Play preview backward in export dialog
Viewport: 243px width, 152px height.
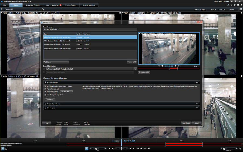tap(162, 66)
